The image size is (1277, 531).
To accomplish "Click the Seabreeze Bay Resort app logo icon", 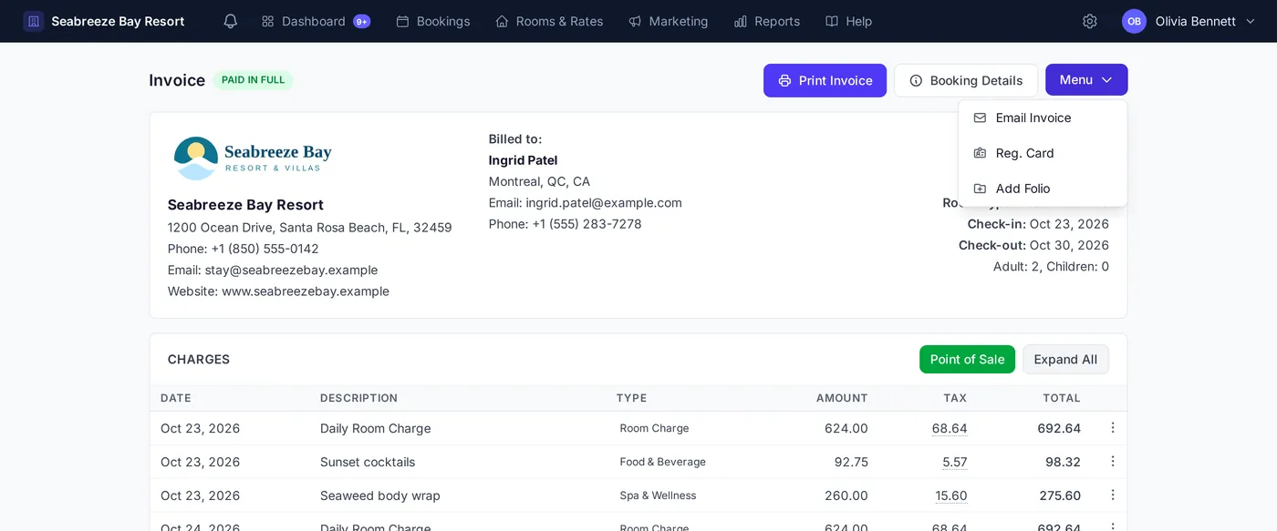I will click(x=34, y=21).
